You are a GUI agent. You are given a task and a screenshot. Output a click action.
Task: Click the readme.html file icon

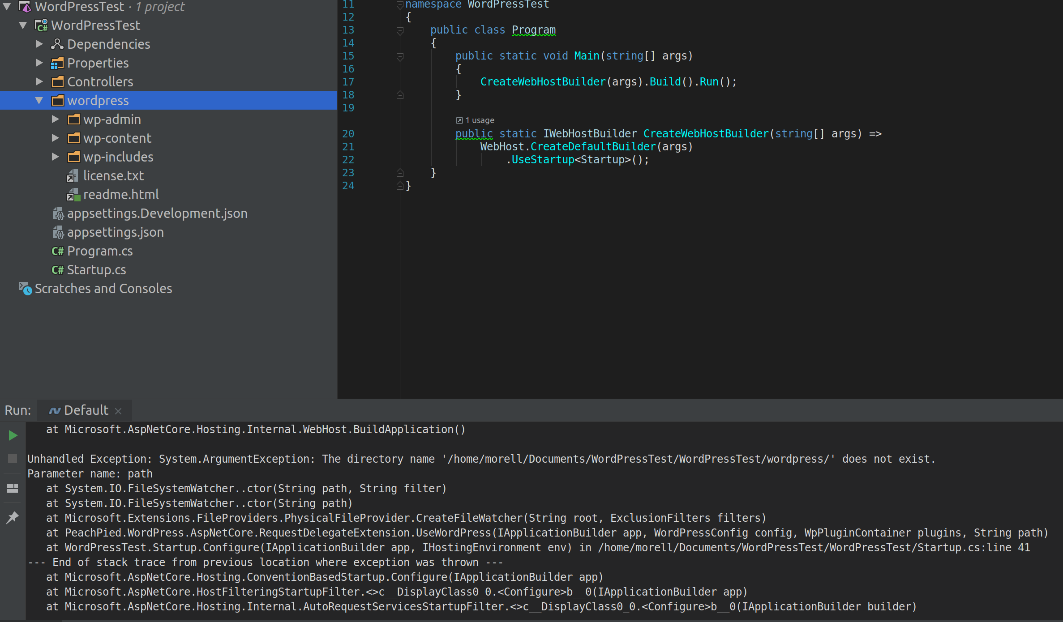[x=73, y=195]
